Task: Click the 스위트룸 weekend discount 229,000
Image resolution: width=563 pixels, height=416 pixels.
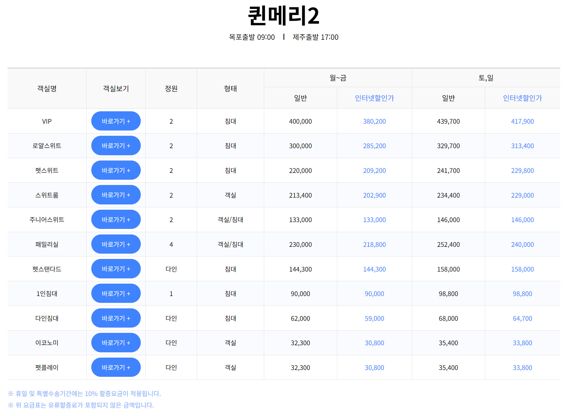Action: 522,195
